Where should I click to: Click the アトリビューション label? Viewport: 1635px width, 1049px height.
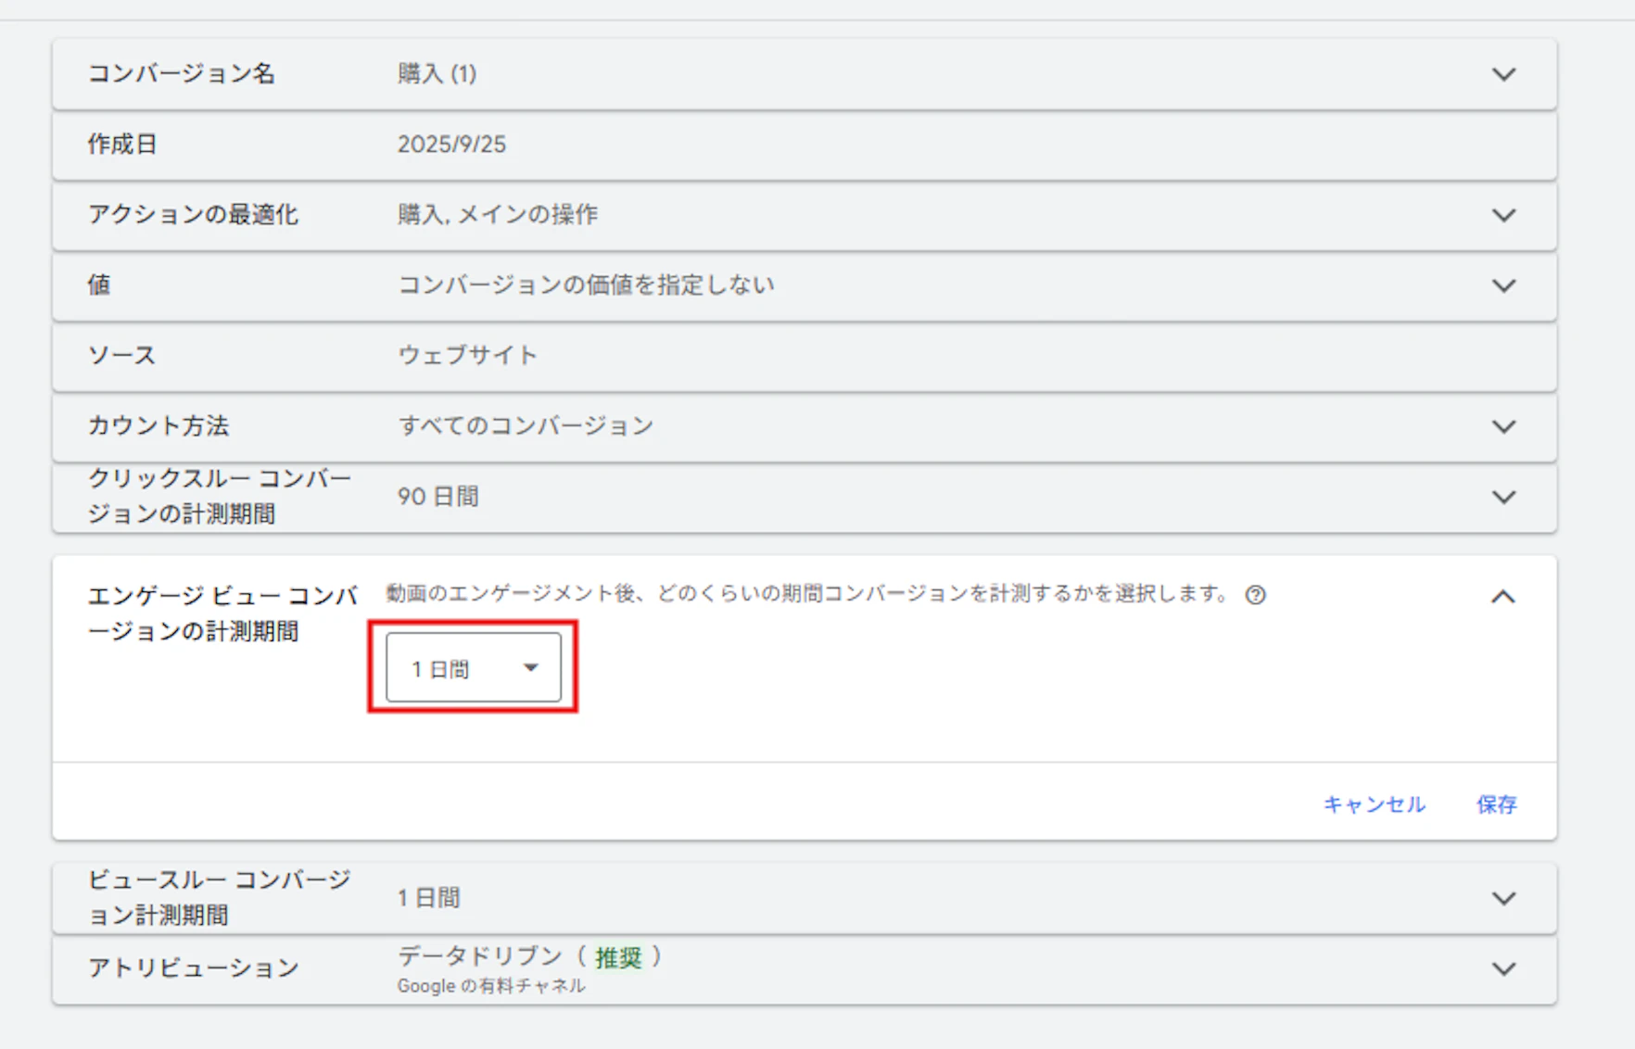pyautogui.click(x=194, y=968)
